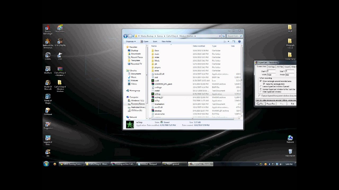Sort files by Date modified column
This screenshot has height=190, width=339.
(199, 46)
